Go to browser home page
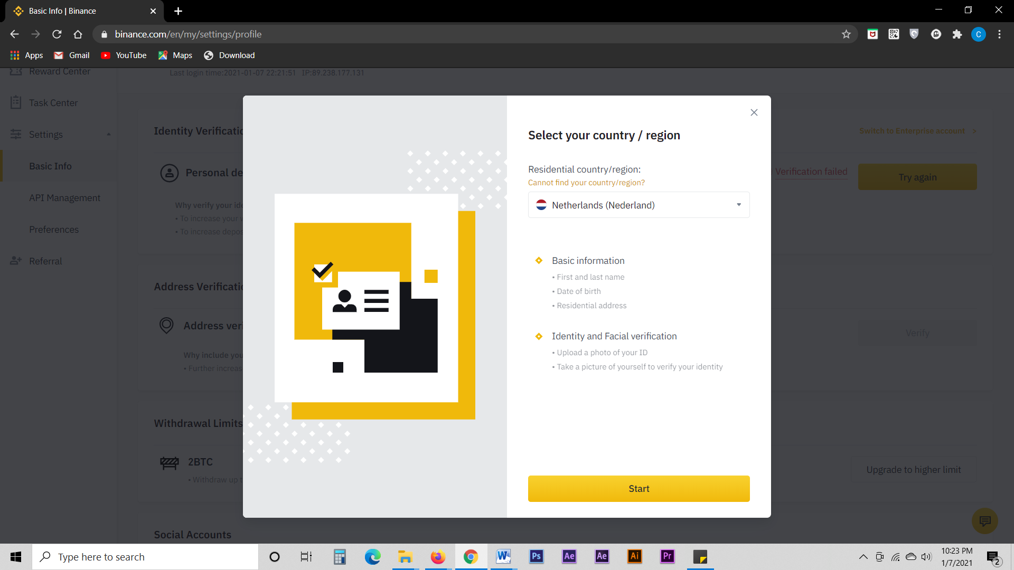 [78, 34]
